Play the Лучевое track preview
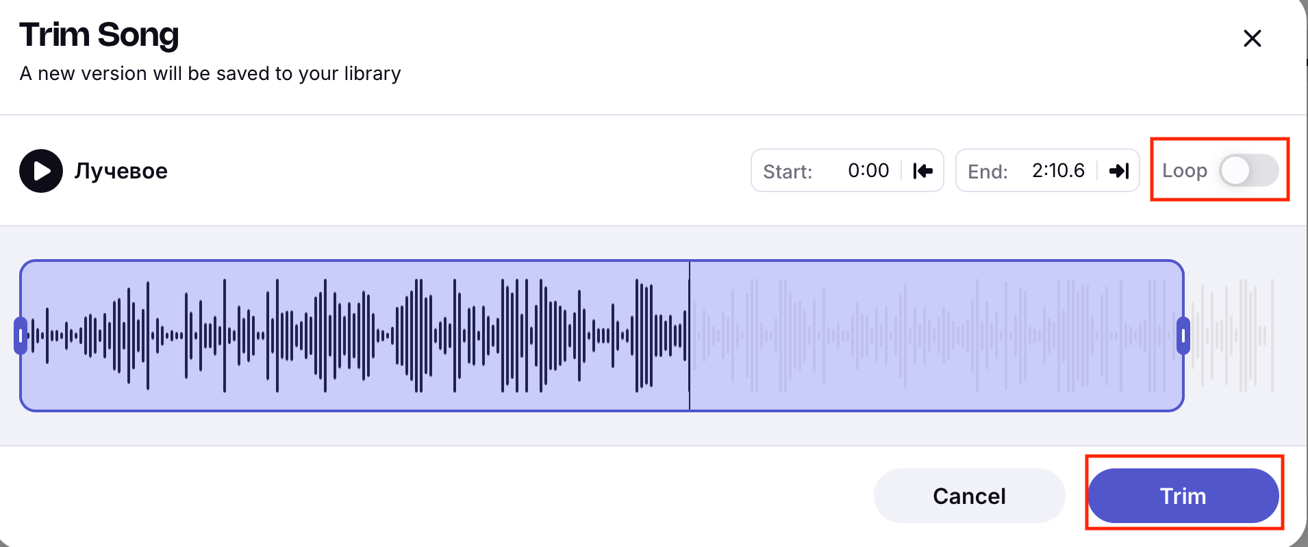The image size is (1308, 547). 41,171
